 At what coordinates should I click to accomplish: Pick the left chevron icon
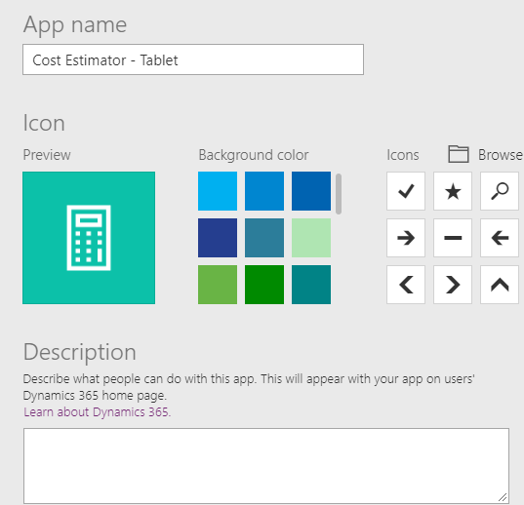tap(406, 285)
